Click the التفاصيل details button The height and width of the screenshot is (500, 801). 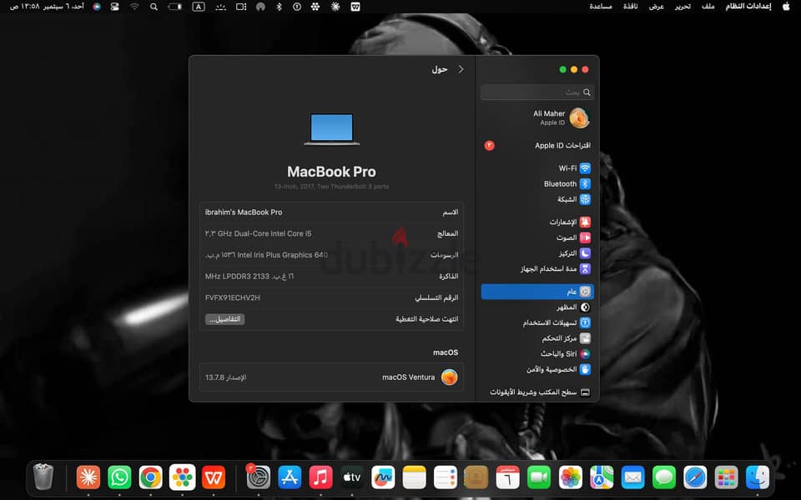(225, 319)
